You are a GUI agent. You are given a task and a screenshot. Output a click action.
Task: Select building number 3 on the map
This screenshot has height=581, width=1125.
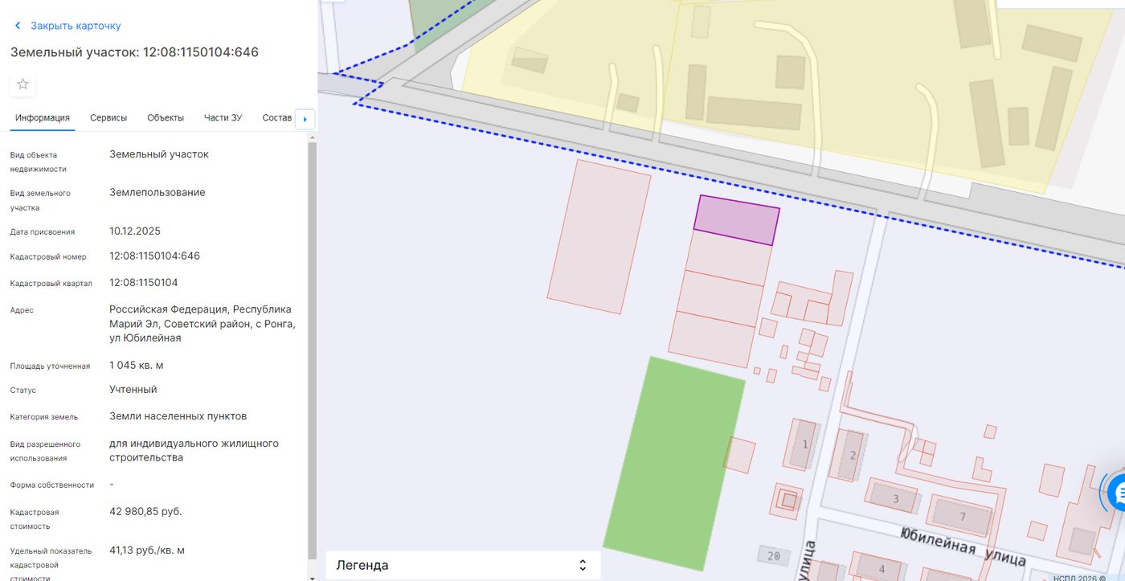coord(896,498)
